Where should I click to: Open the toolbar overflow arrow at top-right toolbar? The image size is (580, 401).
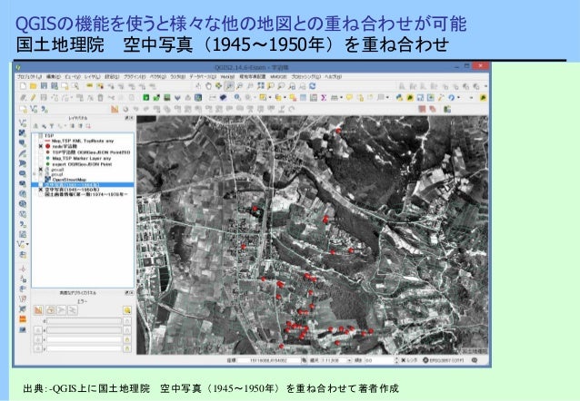pyautogui.click(x=485, y=86)
